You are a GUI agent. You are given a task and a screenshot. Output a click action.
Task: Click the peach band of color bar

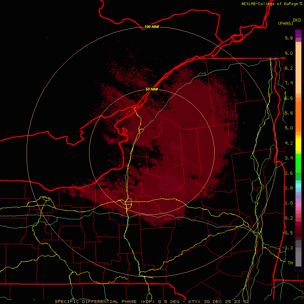click(x=298, y=69)
